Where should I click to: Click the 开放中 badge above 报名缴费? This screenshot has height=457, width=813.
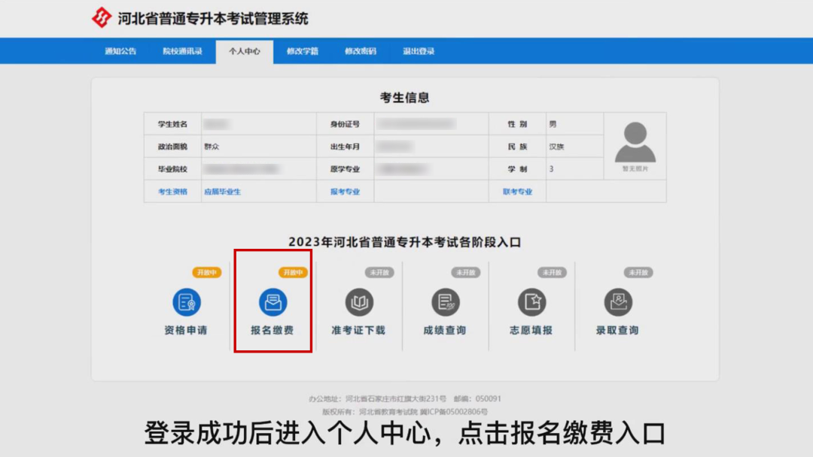294,272
